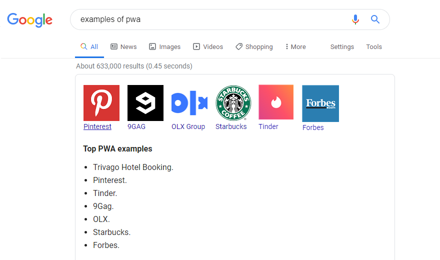Switch to the News tab
The width and height of the screenshot is (440, 260).
123,46
